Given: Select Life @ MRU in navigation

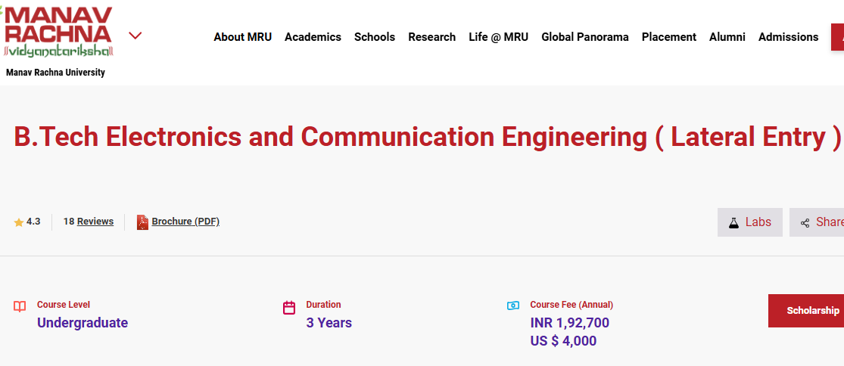Looking at the screenshot, I should (x=498, y=37).
